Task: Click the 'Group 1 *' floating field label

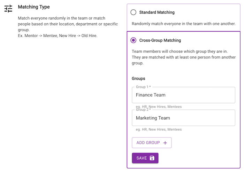Action: coord(144,87)
